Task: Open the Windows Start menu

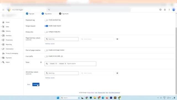Action: pyautogui.click(x=58, y=98)
